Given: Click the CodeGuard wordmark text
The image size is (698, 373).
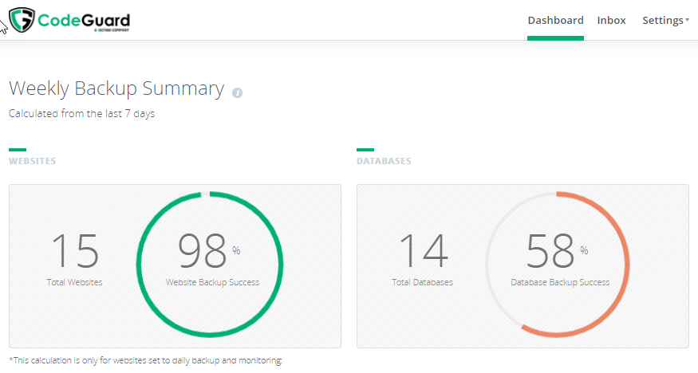Looking at the screenshot, I should point(84,19).
